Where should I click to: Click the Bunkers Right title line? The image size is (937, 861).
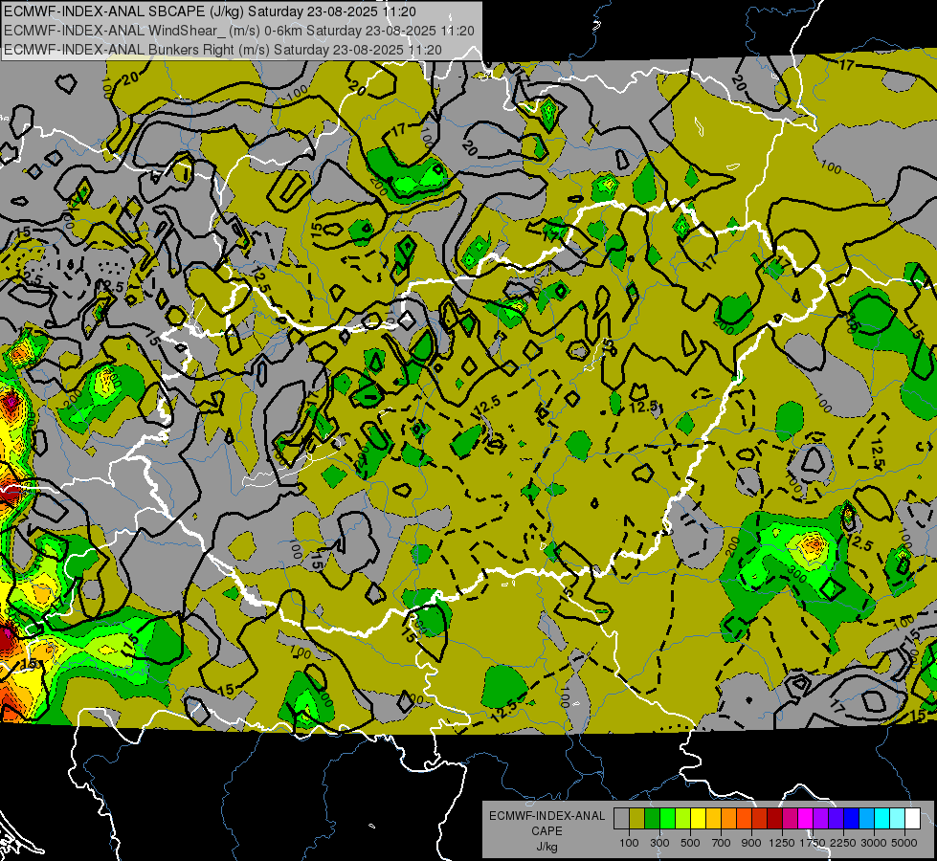pos(223,50)
